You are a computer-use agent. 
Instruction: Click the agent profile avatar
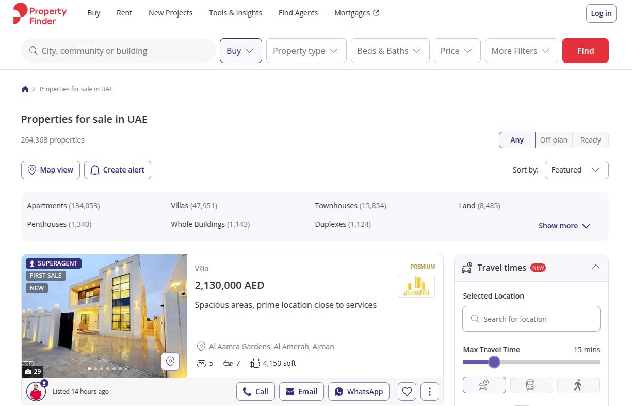pos(36,392)
